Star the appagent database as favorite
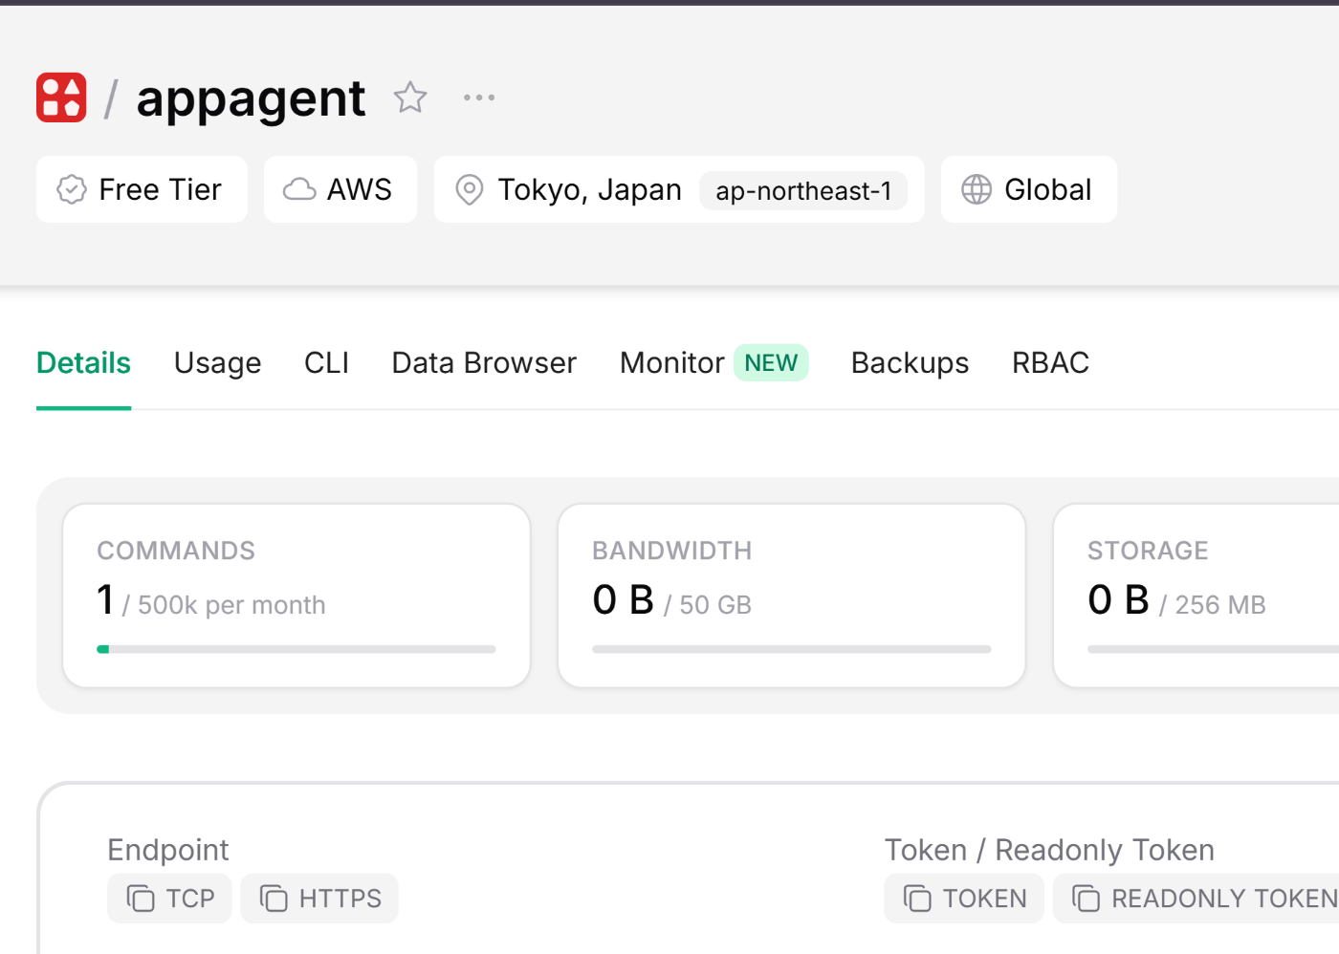This screenshot has height=954, width=1339. 410,98
